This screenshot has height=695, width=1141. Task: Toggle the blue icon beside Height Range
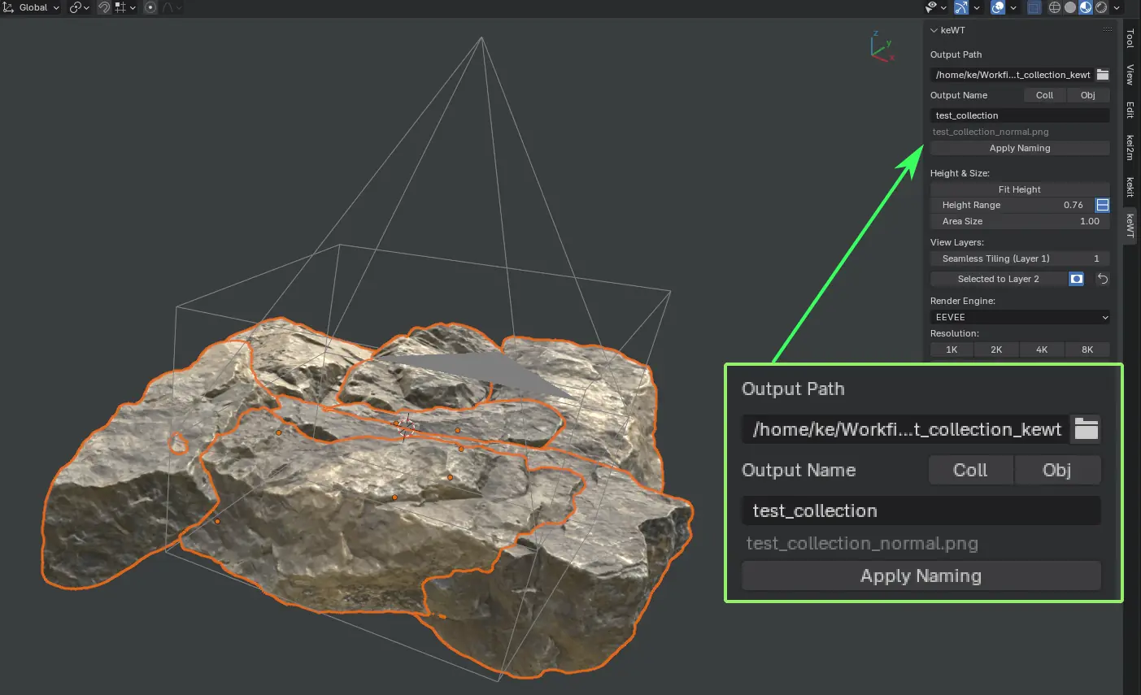(x=1103, y=205)
